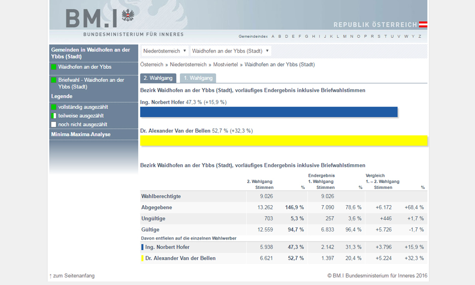Click the green 'vollständig ausgezählt' legend icon
The image size is (475, 285).
[x=54, y=107]
